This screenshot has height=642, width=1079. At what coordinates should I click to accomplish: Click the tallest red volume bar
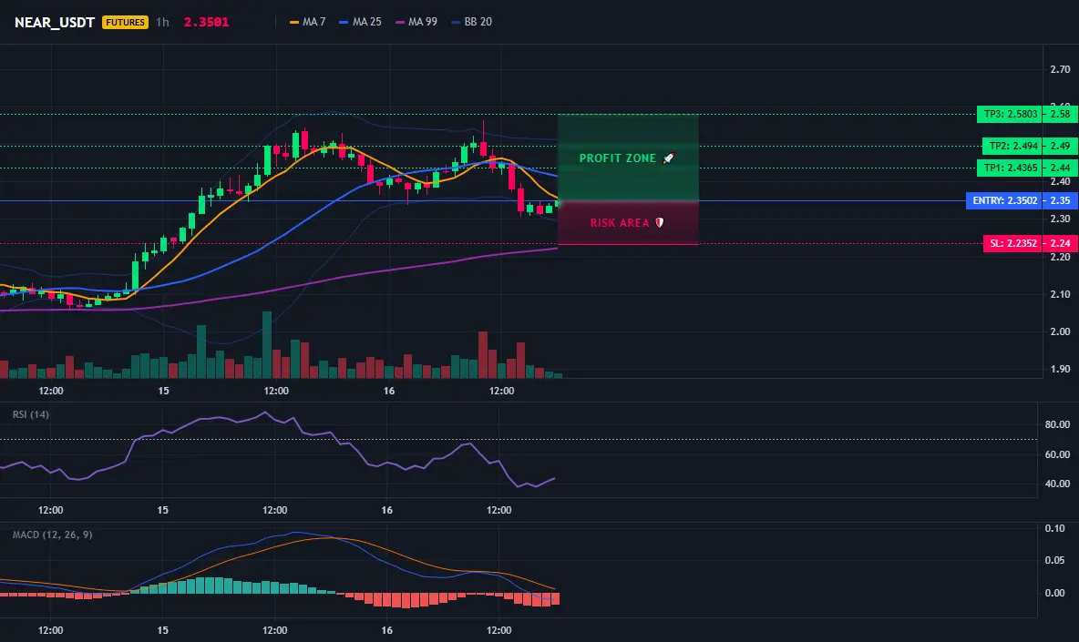click(483, 354)
